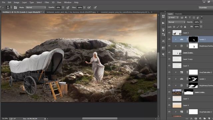The width and height of the screenshot is (213, 120).
Task: Toggle pressure for opacity icon
Action: point(68,8)
